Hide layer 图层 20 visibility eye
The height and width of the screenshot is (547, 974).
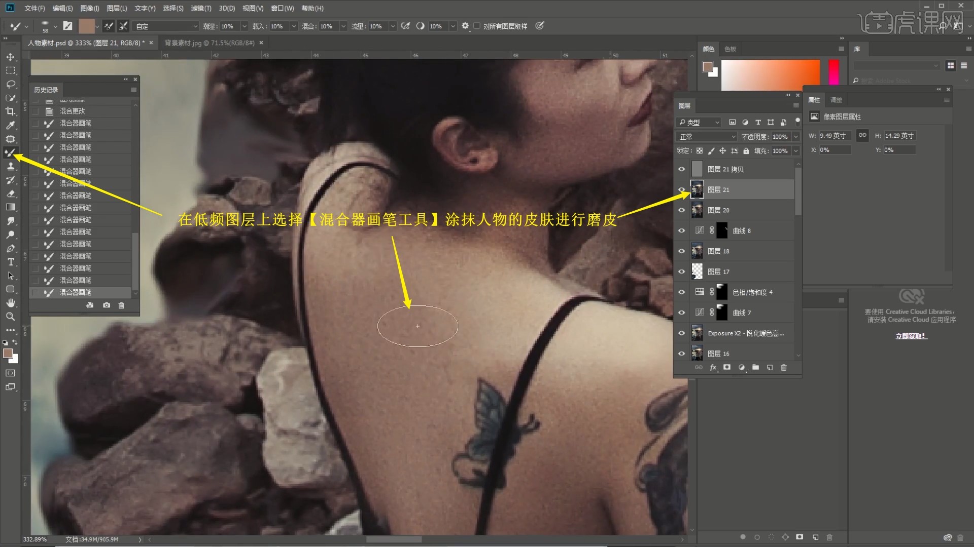[x=681, y=210]
